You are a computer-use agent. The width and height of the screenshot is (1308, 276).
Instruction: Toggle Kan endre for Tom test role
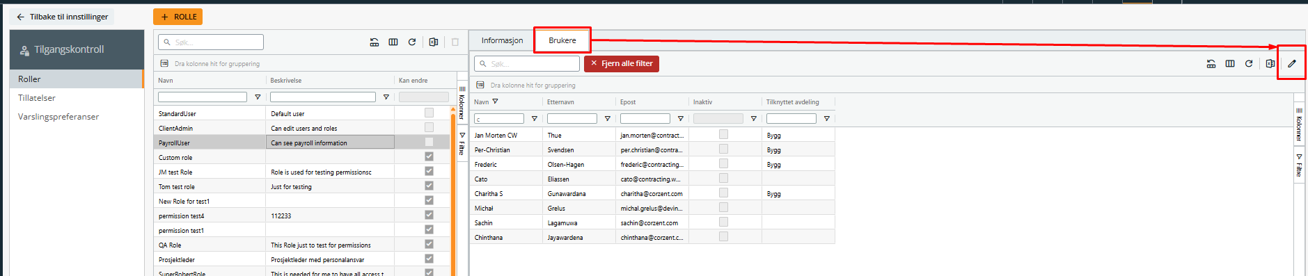coord(429,186)
